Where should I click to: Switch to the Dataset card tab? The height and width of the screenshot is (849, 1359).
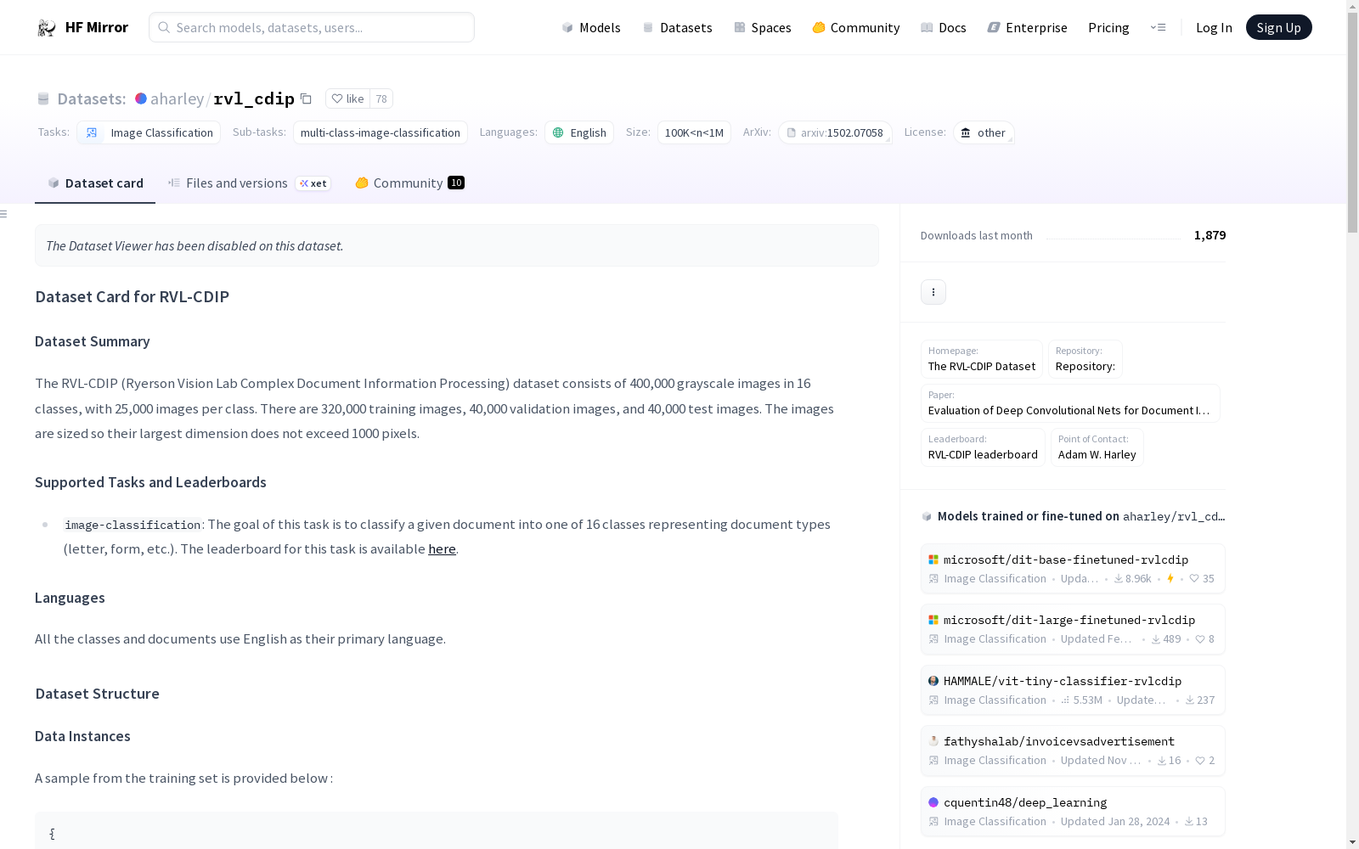[95, 183]
